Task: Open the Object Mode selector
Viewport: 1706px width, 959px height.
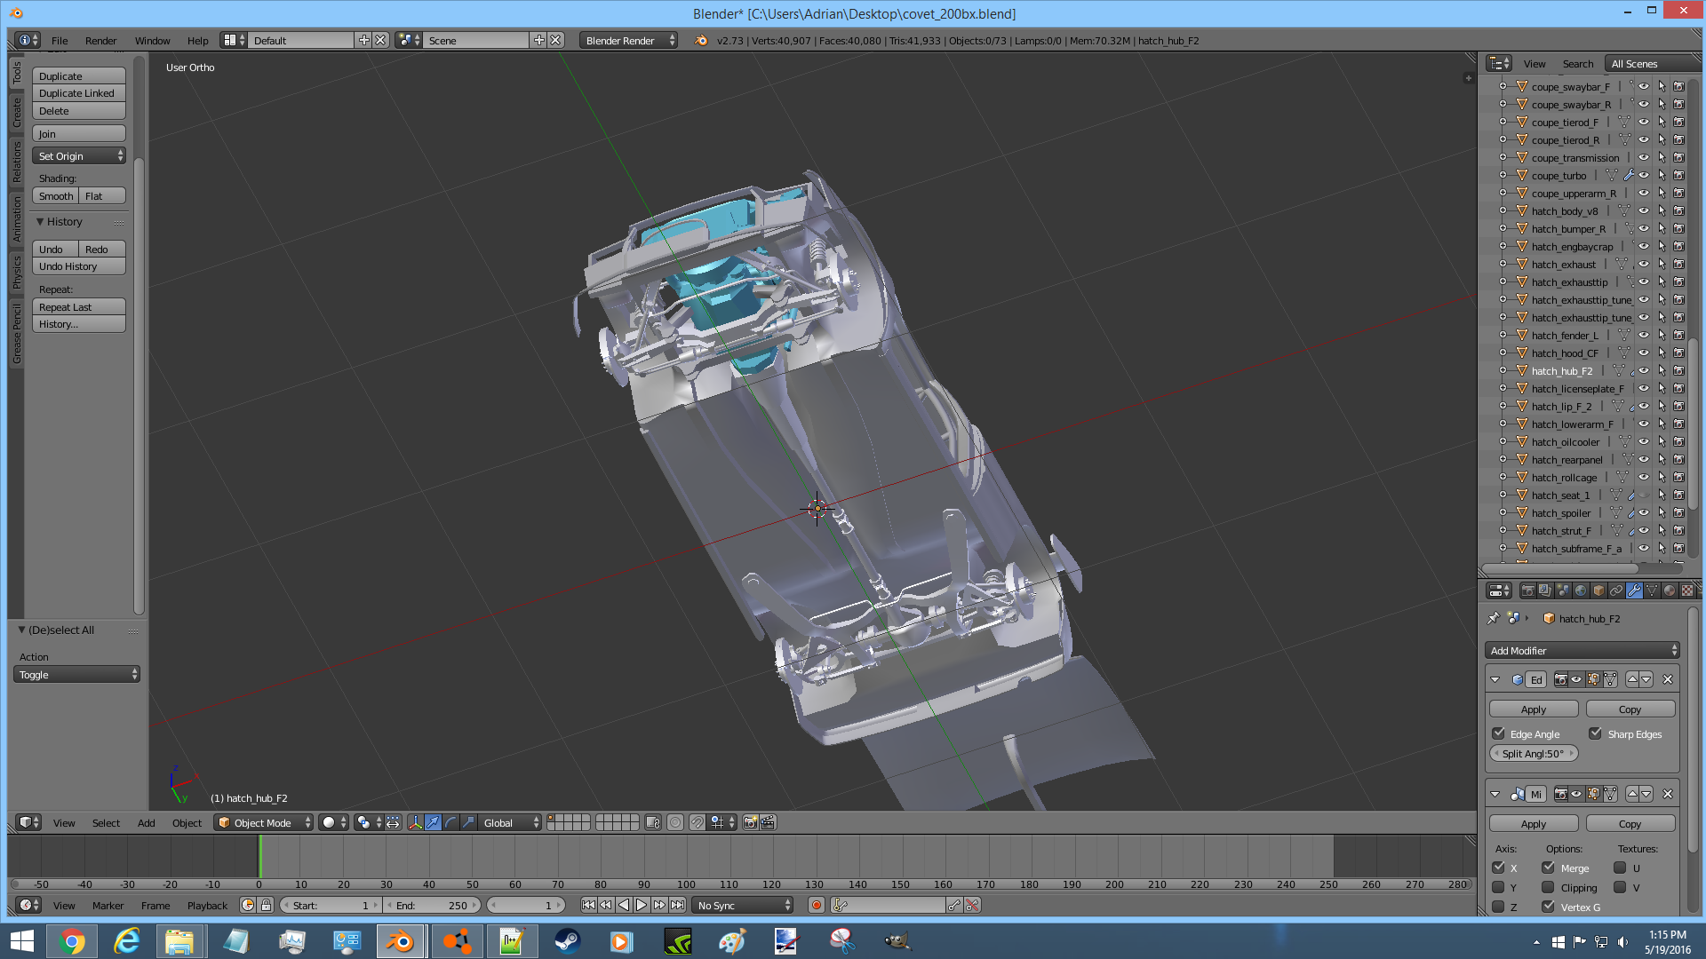Action: click(264, 823)
